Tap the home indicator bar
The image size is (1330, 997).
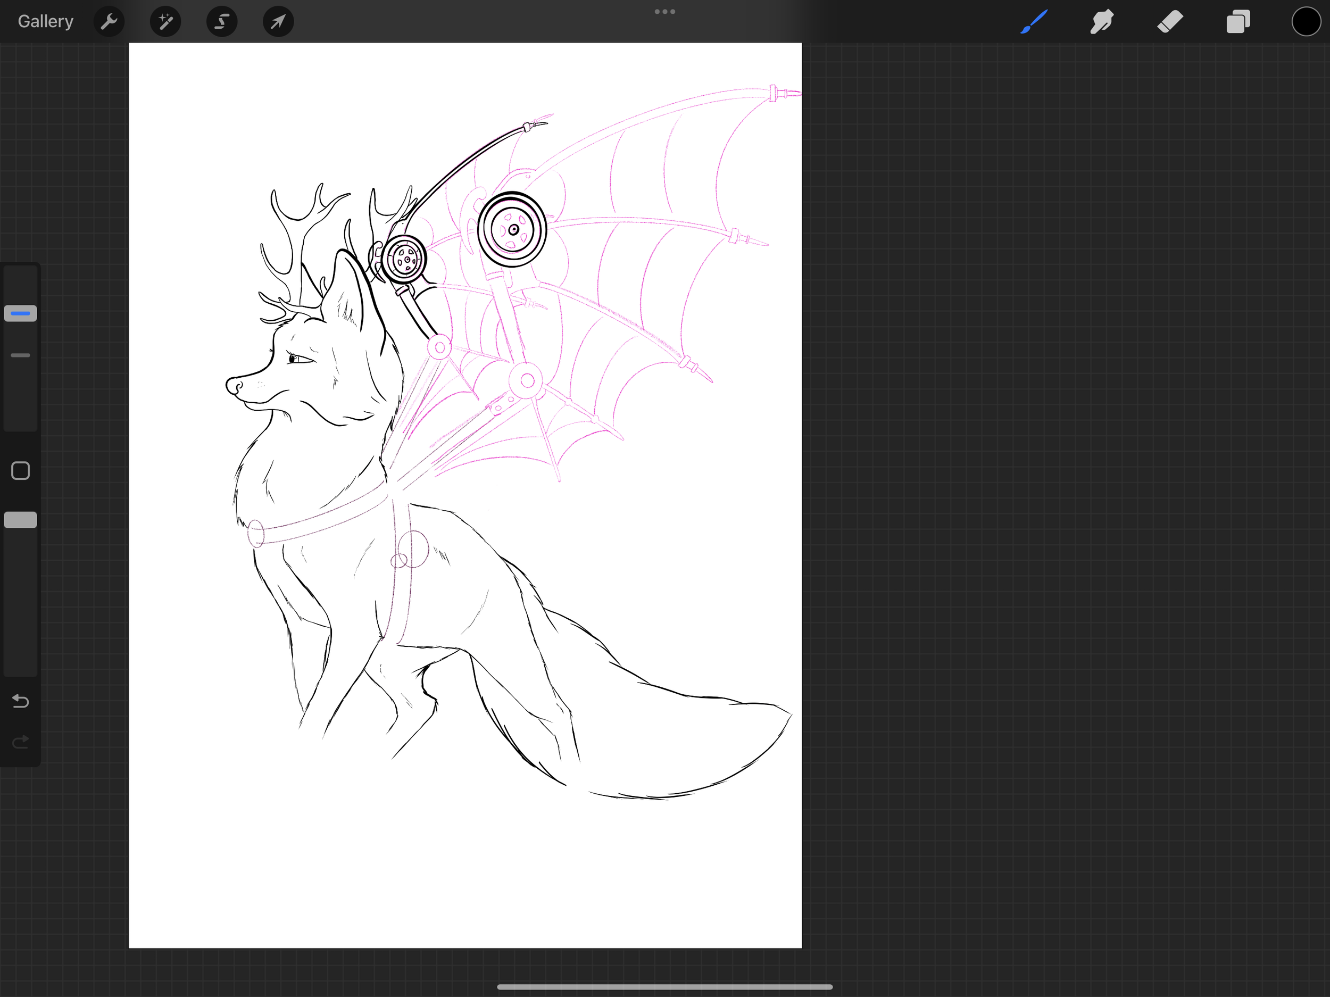(x=664, y=987)
